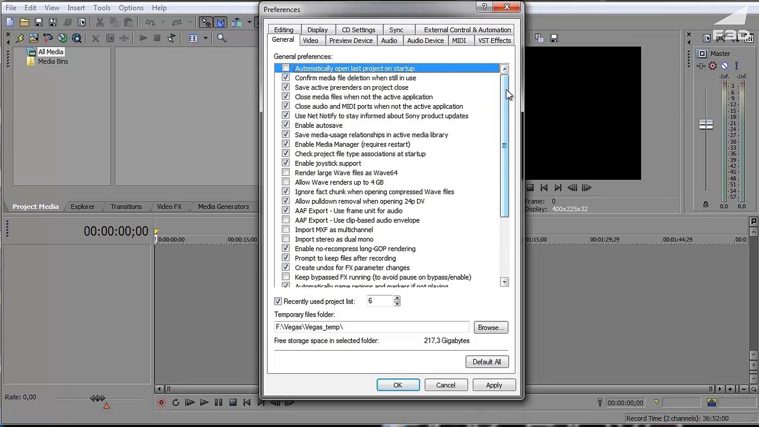Image resolution: width=759 pixels, height=427 pixels.
Task: Click the Import Media folder icon in Project Media
Action: (x=34, y=38)
